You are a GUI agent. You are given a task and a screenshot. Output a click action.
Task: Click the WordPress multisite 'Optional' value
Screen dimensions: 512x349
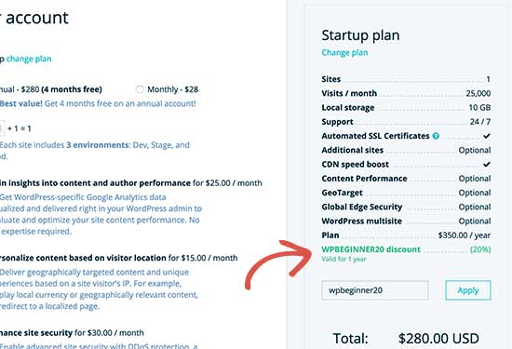[x=475, y=221]
